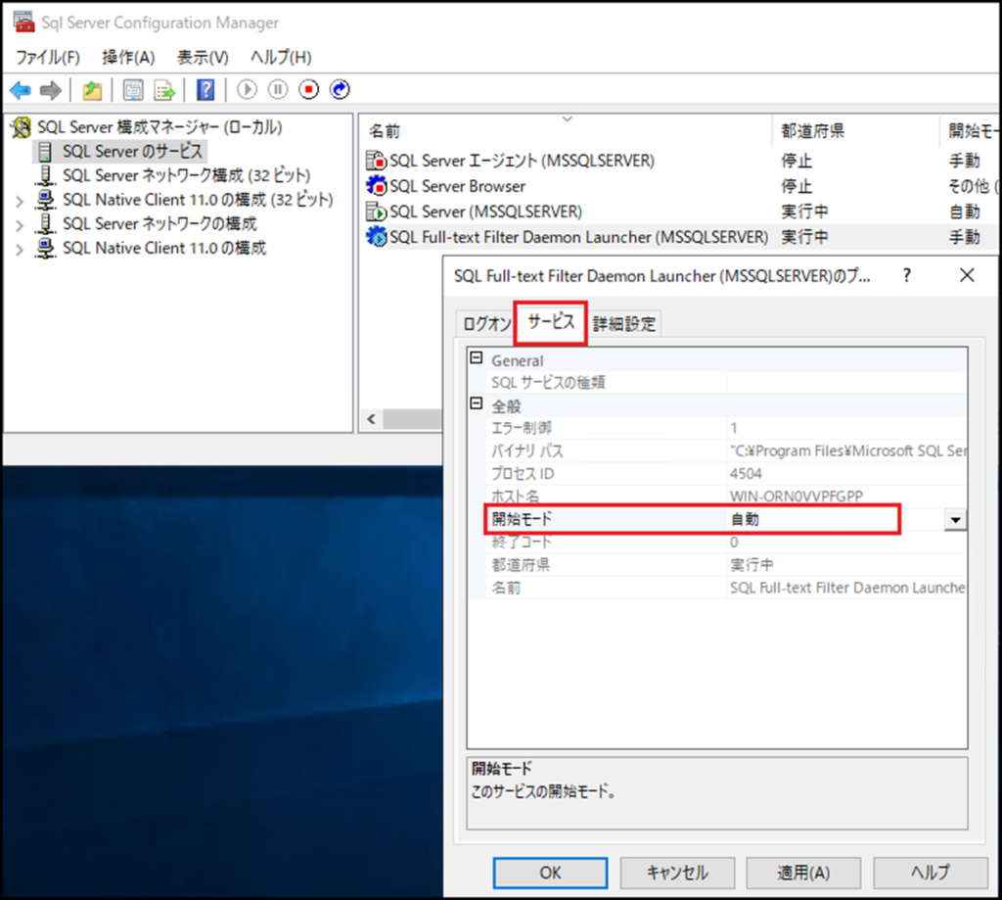Select SQL Server 構成マネージャー (ローカル) root
This screenshot has height=900, width=1002.
[x=159, y=127]
